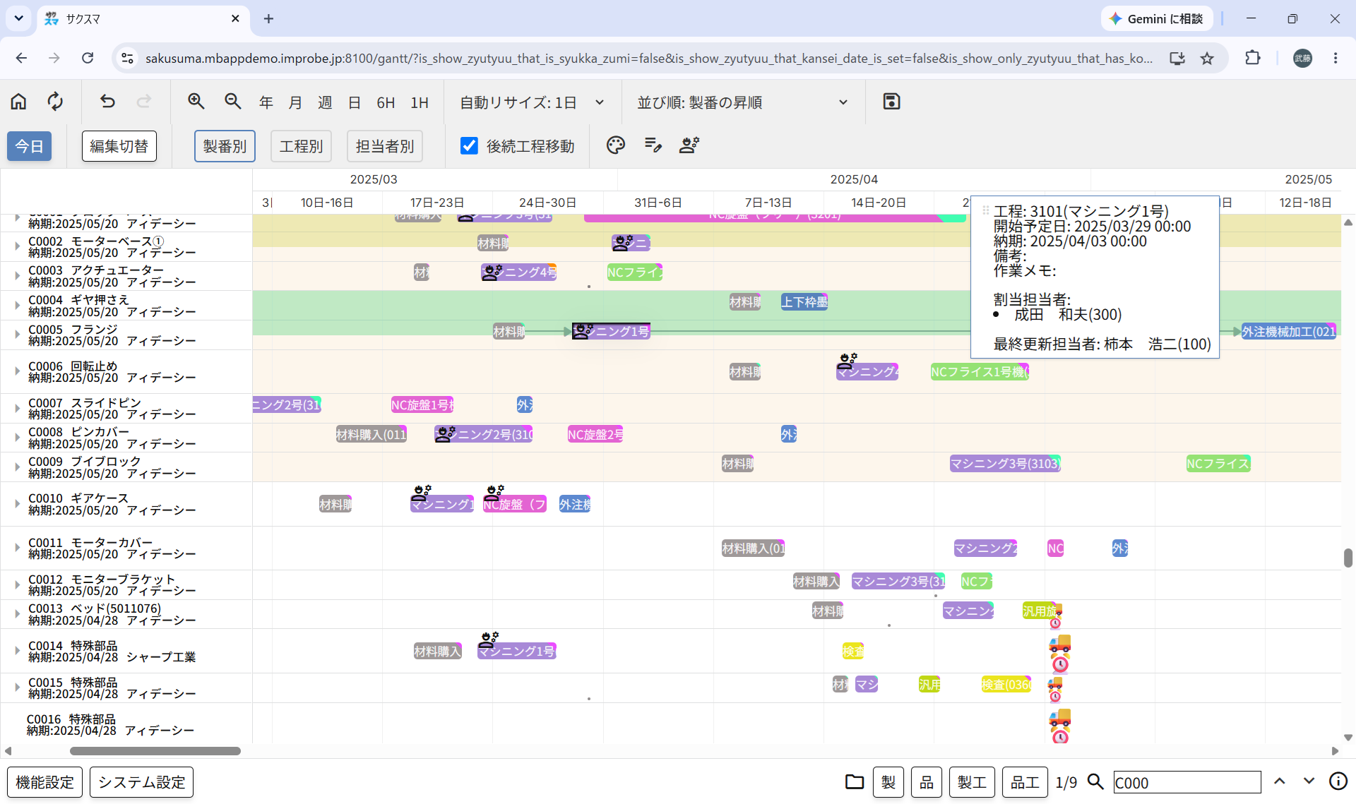Click the search field containing C000

click(x=1186, y=782)
